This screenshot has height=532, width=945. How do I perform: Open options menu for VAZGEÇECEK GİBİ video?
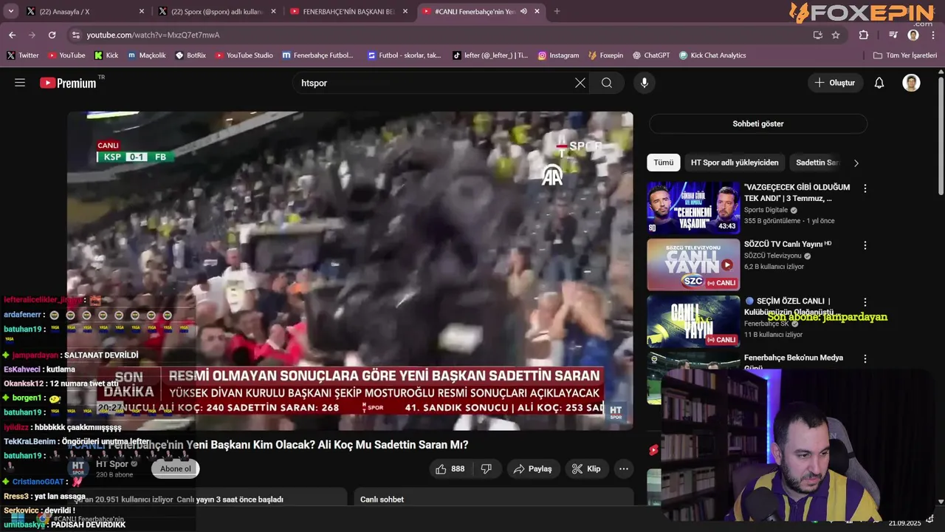pyautogui.click(x=865, y=188)
